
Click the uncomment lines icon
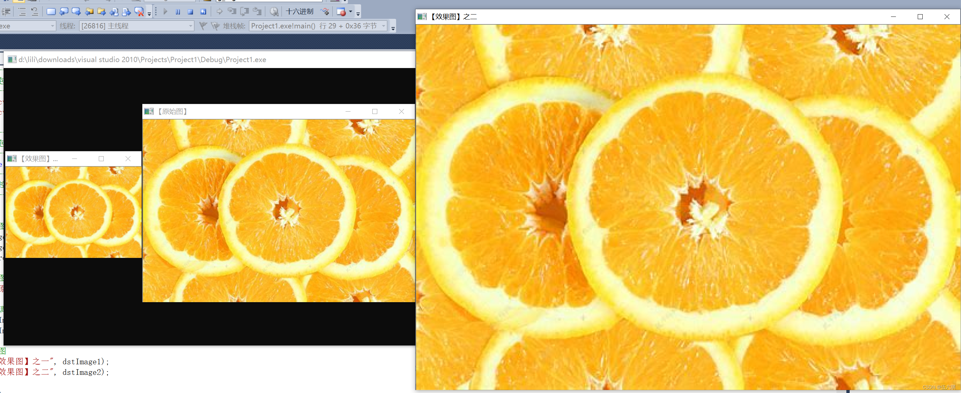tap(34, 12)
